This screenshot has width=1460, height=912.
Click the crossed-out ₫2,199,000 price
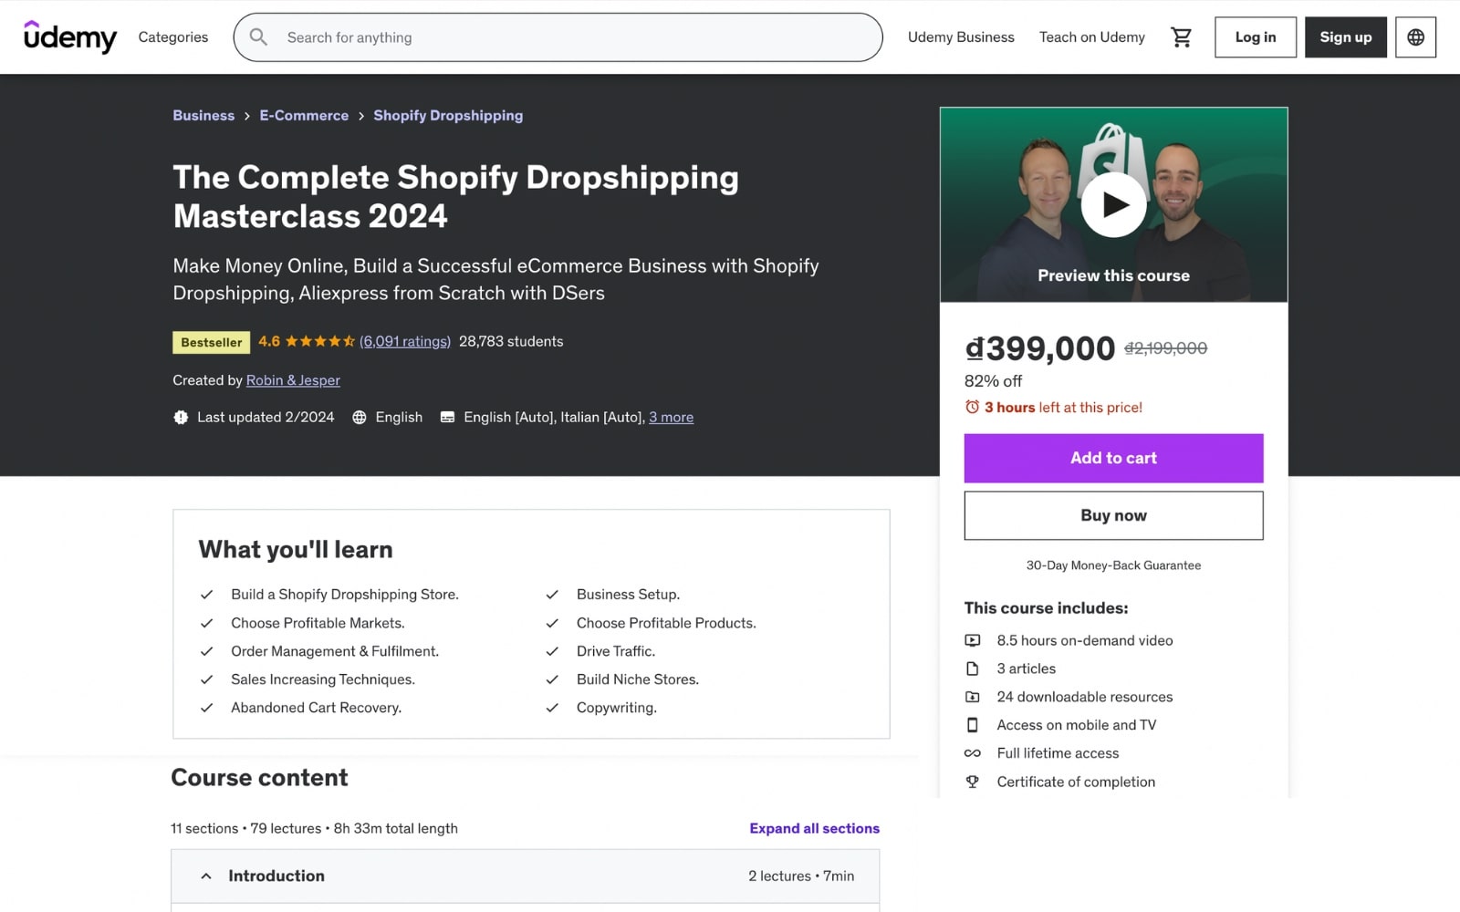click(x=1165, y=348)
